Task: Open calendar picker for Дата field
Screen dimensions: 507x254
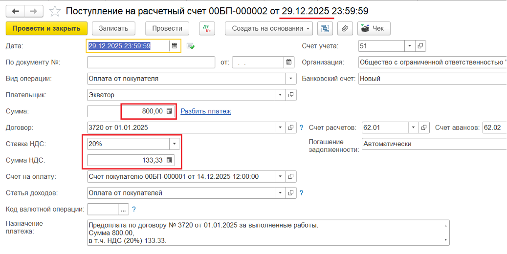Action: [174, 46]
